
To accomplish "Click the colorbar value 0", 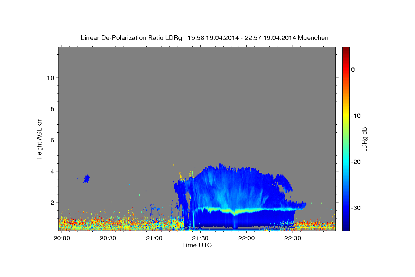I will [x=353, y=70].
